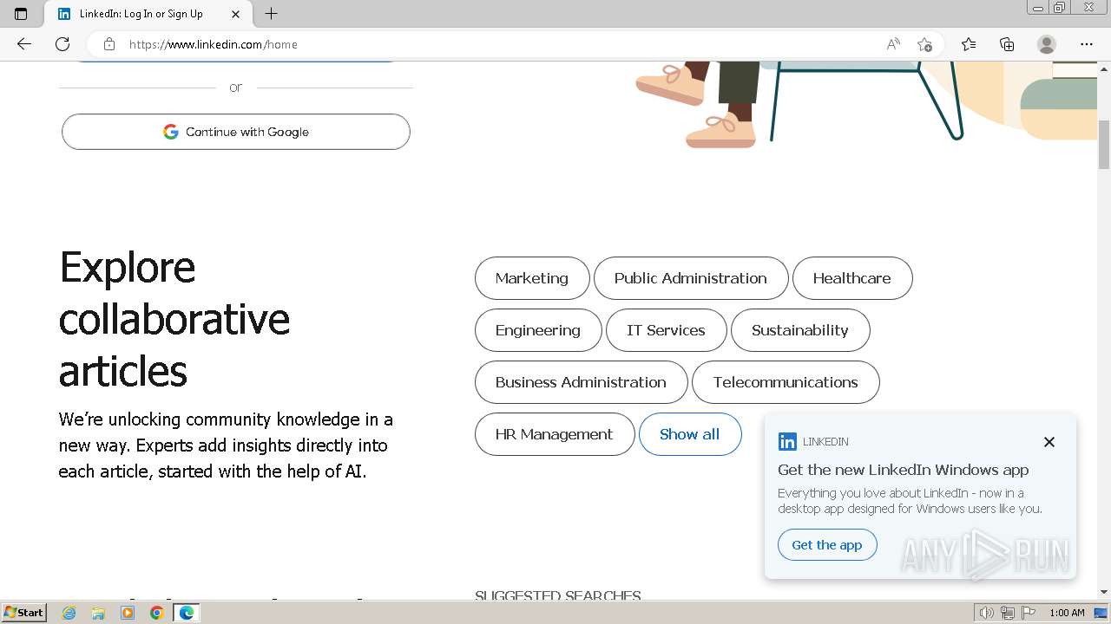Open the volume control tray icon
1111x624 pixels.
(x=987, y=613)
